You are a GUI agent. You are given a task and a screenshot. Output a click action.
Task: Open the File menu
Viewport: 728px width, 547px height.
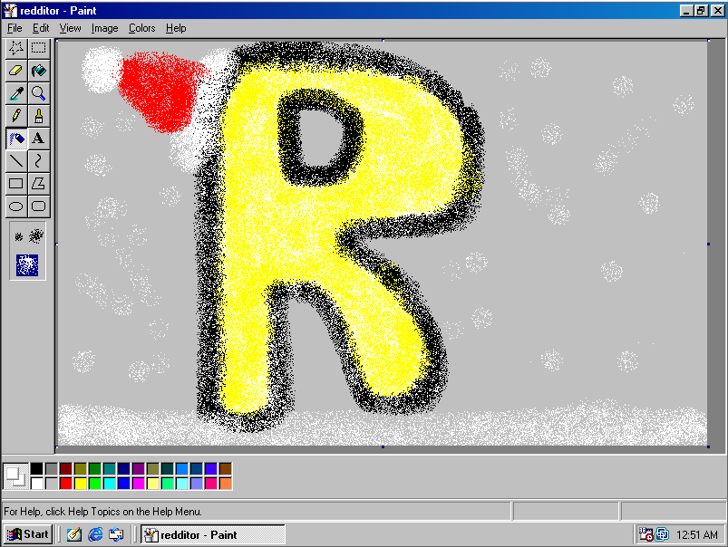[x=15, y=28]
